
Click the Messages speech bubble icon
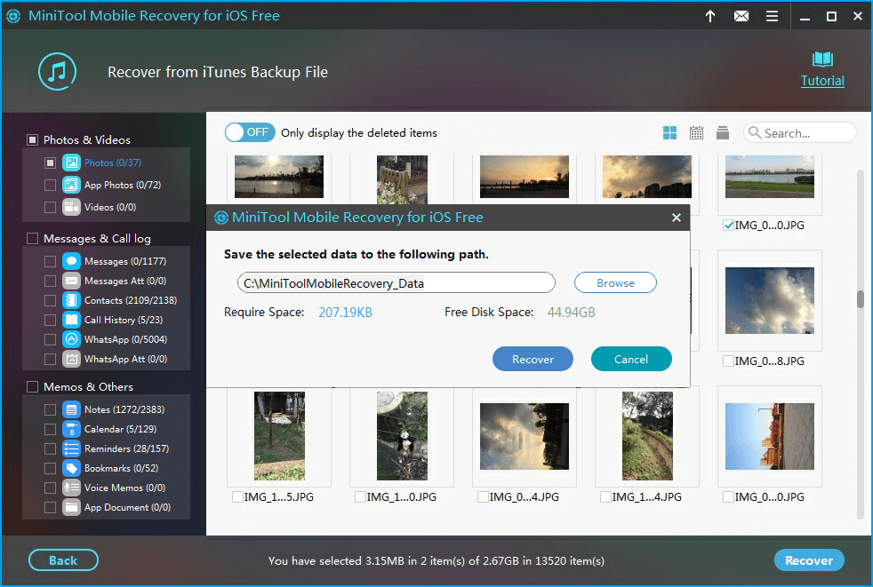pyautogui.click(x=71, y=261)
